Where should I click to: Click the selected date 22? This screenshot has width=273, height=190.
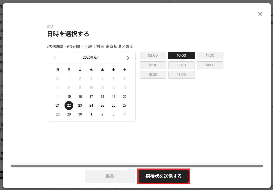[x=69, y=105]
